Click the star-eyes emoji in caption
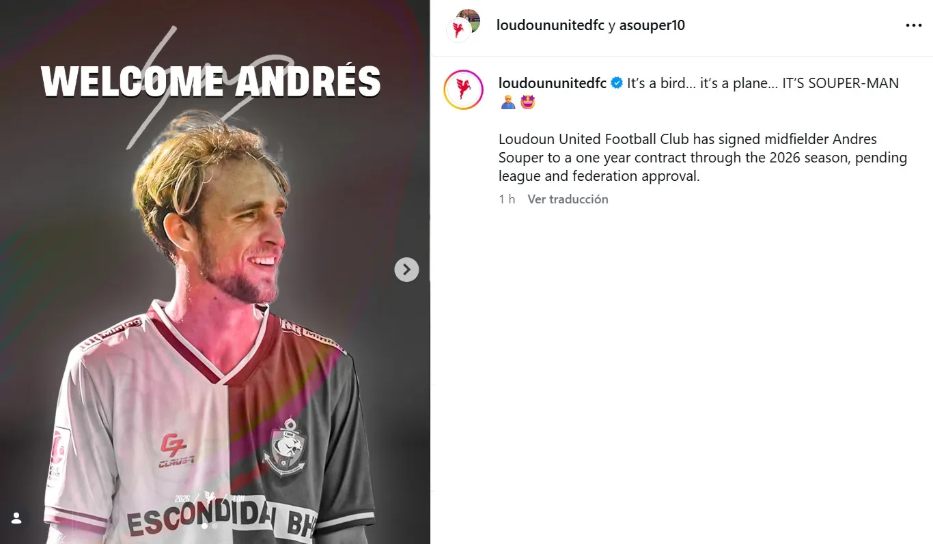933x544 pixels. click(527, 102)
